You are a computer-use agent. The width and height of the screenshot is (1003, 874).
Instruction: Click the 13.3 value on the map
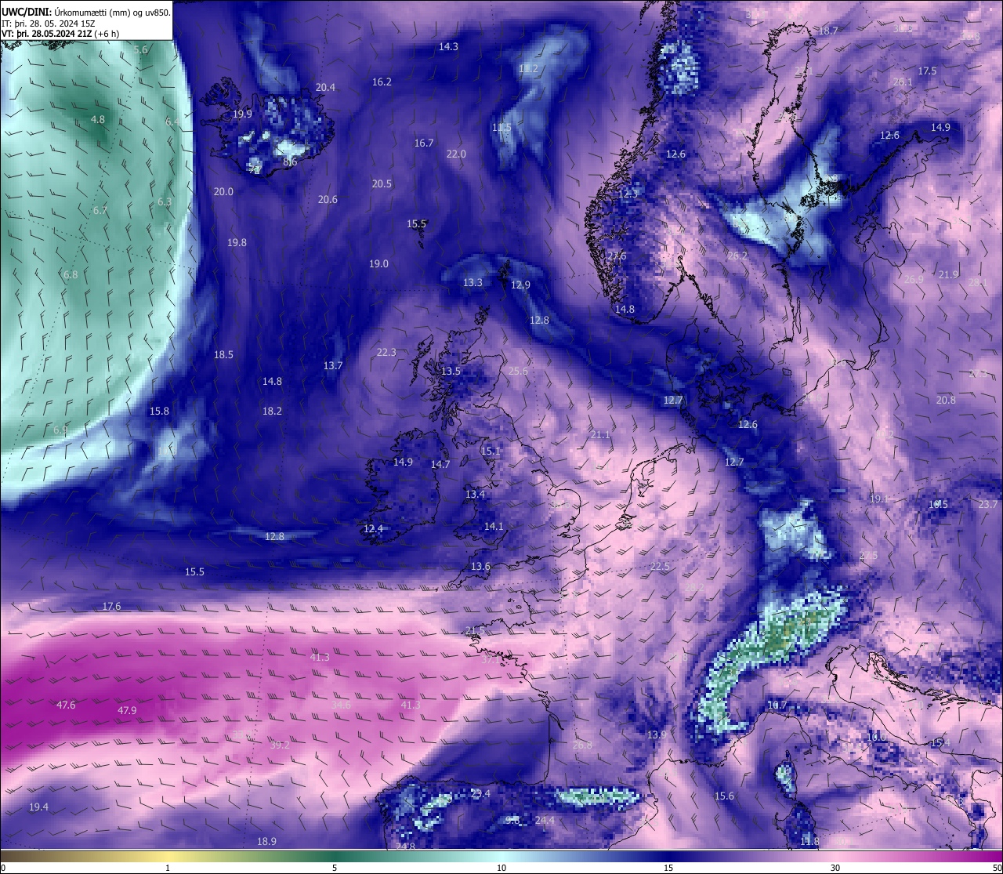tap(473, 282)
